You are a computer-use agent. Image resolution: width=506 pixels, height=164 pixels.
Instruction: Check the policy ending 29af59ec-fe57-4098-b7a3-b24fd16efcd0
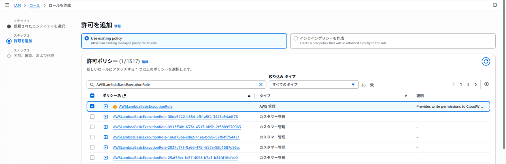[92, 158]
